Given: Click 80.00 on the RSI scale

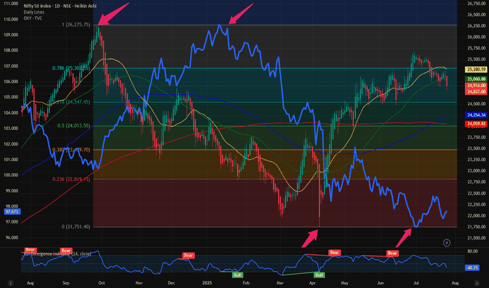Looking at the screenshot, I should pos(473,251).
